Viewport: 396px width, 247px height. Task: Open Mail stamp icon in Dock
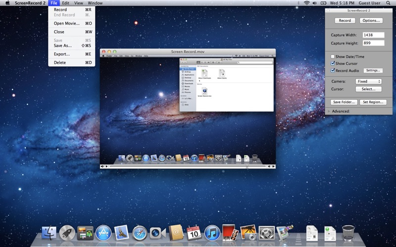pyautogui.click(x=121, y=232)
